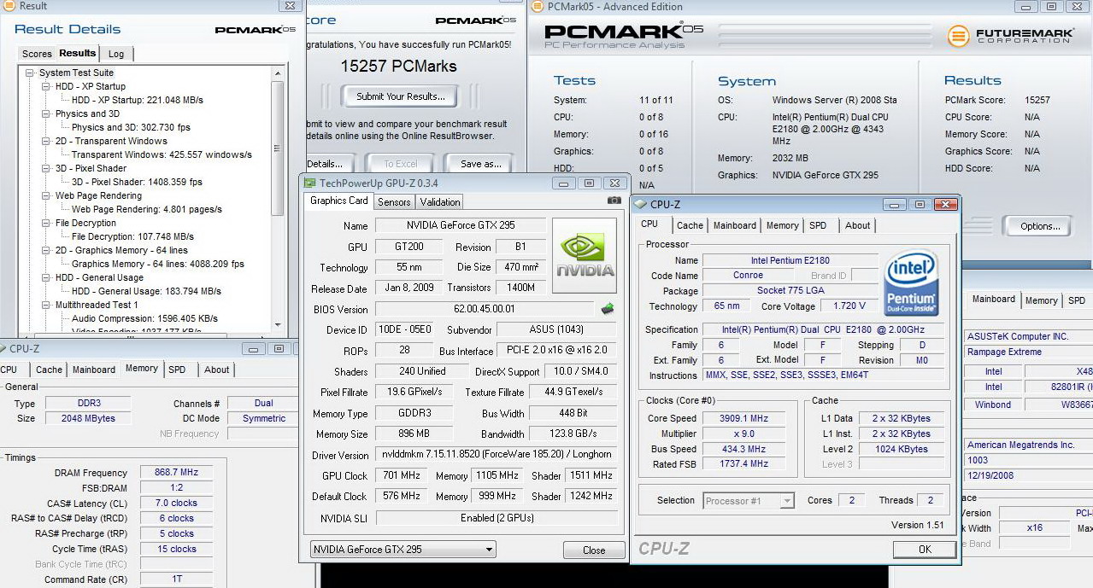Open Validation tab in GPU-Z
This screenshot has width=1093, height=588.
coord(440,202)
